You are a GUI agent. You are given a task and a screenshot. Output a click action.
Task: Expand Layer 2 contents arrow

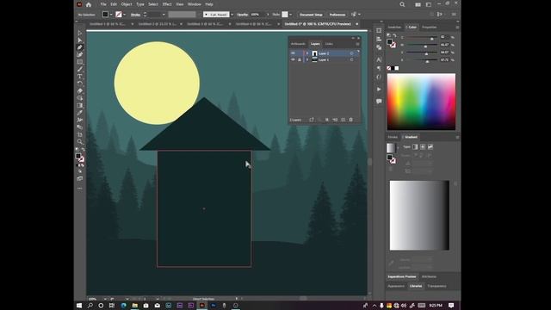tap(307, 53)
